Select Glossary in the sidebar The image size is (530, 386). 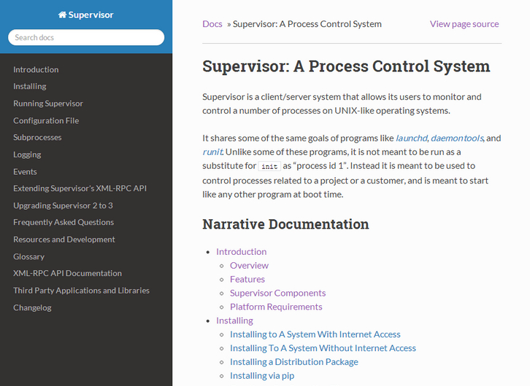click(28, 256)
